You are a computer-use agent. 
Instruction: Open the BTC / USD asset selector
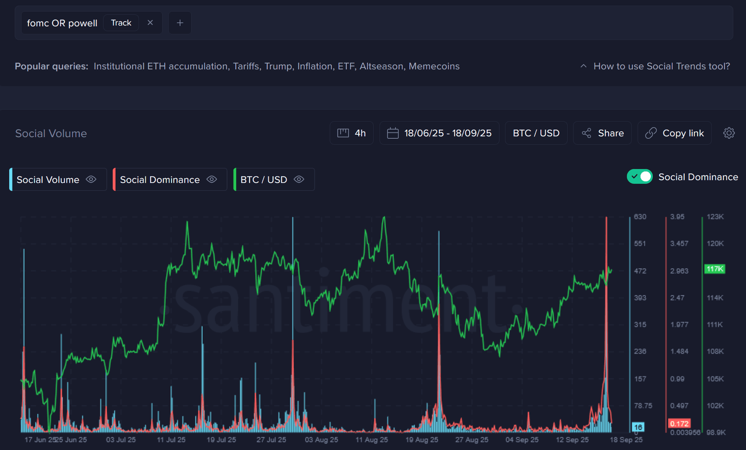536,133
